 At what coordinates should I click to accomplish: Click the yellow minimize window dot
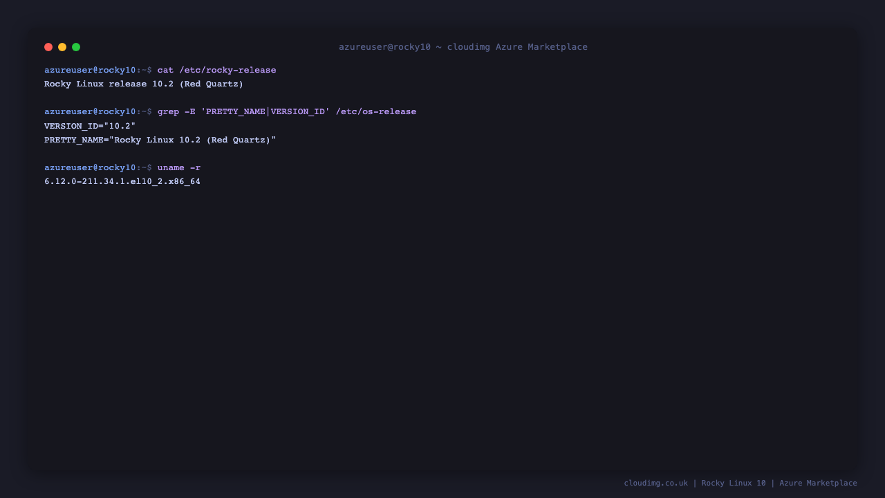click(x=62, y=47)
